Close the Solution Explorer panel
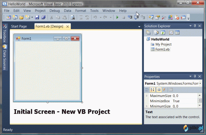 pyautogui.click(x=200, y=26)
